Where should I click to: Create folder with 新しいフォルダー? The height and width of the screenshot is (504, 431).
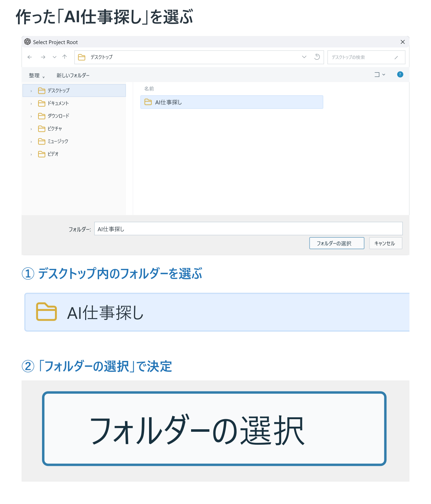tap(73, 75)
